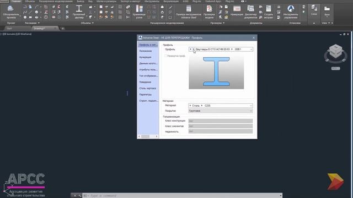Switch to the Объекты ribbon tab

pos(30,1)
